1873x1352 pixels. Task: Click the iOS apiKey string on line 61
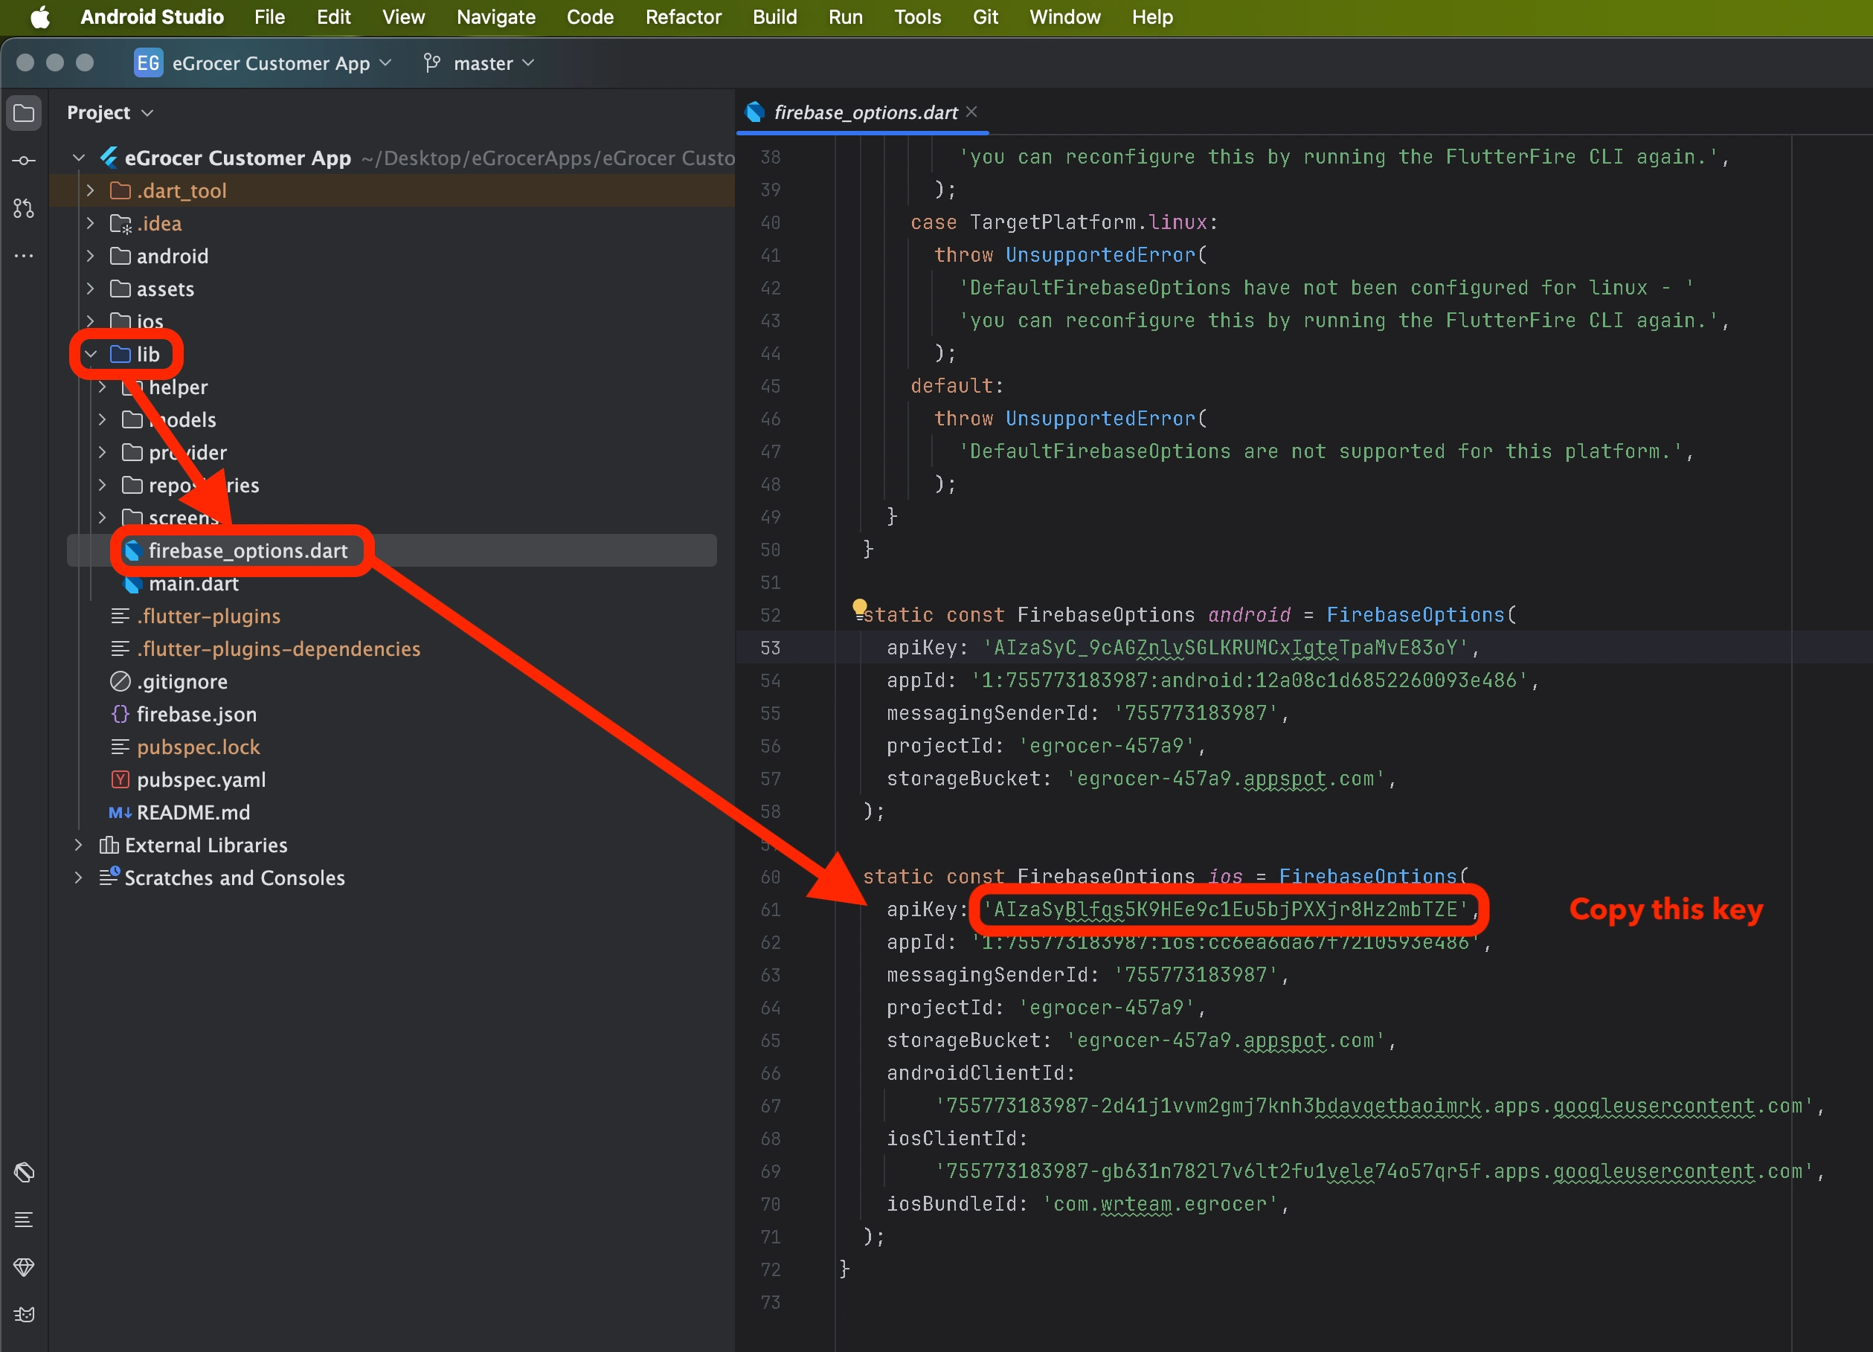(1224, 910)
